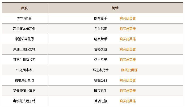This screenshot has width=185, height=107.
Task: Follow 购买此英雄 link in 摩登骇客薇恩 row
Action: (x=128, y=39)
